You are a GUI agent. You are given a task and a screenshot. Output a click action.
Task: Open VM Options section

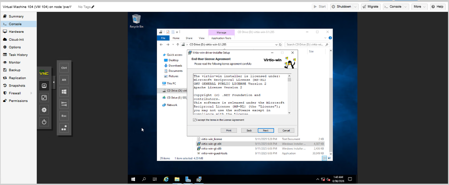tap(18, 47)
